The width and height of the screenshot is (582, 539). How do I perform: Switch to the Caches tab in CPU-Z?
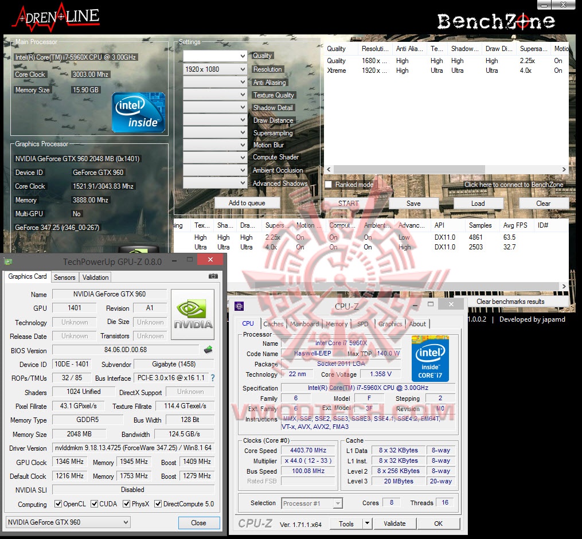273,324
